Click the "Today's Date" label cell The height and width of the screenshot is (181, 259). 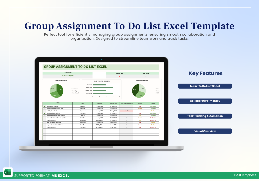[68, 73]
